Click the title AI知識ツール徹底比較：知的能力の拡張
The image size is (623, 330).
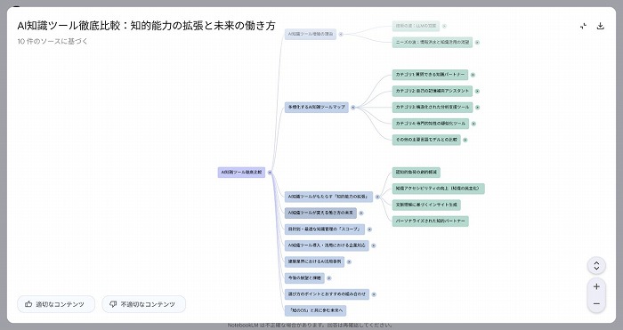(146, 26)
